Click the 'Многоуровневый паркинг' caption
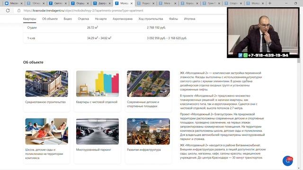The height and width of the screenshot is (170, 303). (94, 150)
